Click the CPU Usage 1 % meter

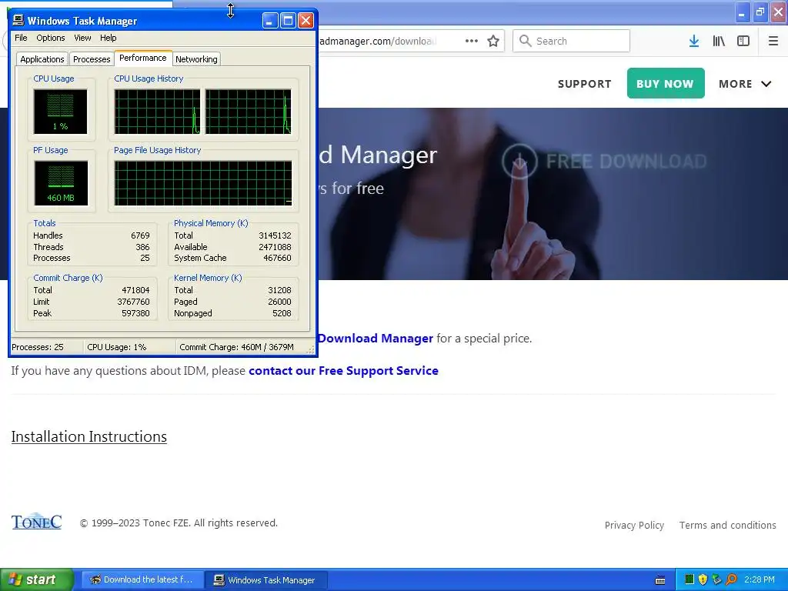tap(60, 112)
